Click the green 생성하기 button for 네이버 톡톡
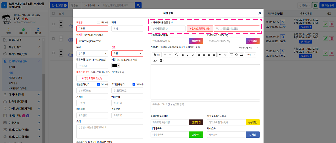 pyautogui.click(x=196, y=134)
